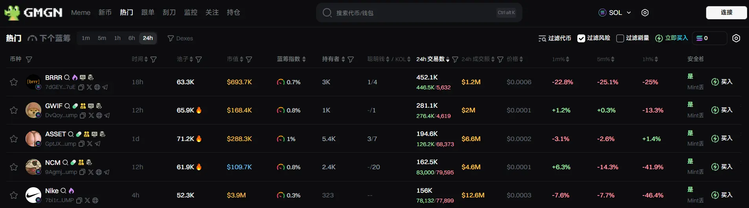
Task: Copy the GWIF contract address
Action: (83, 116)
